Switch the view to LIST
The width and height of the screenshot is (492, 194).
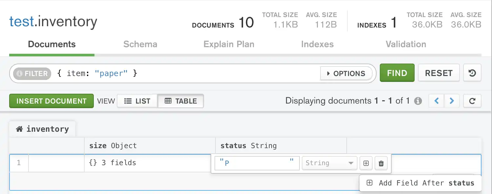[137, 101]
